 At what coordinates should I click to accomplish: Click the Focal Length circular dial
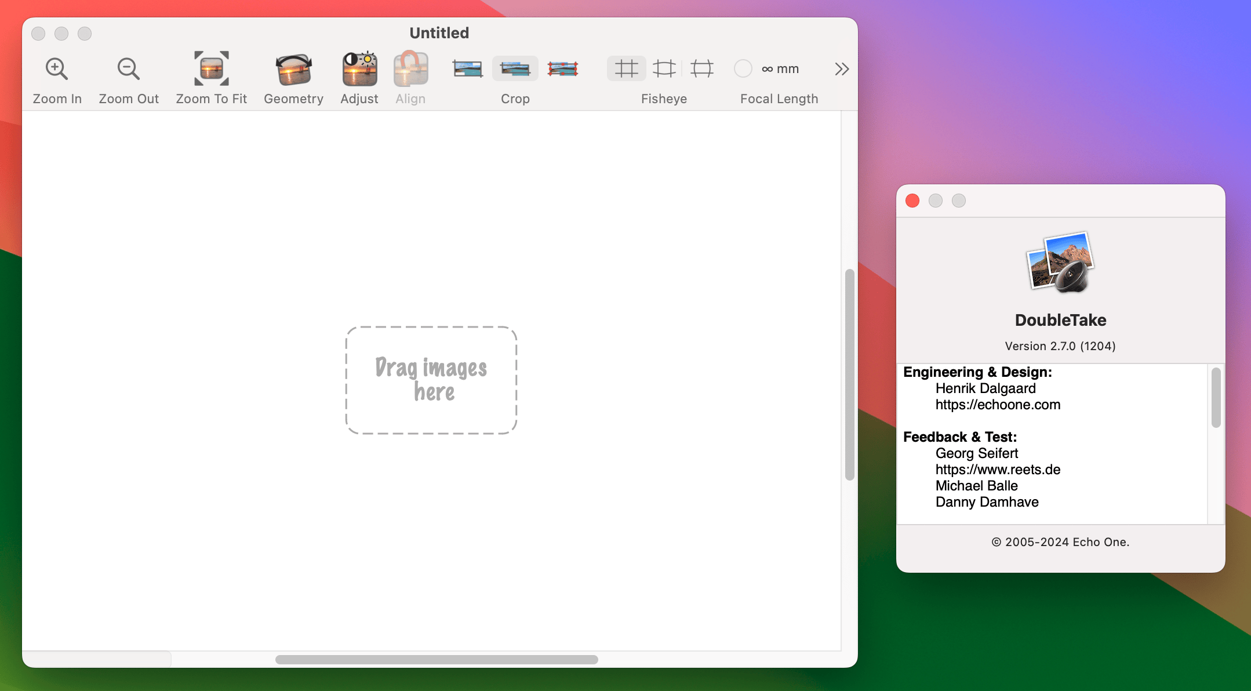(x=743, y=69)
